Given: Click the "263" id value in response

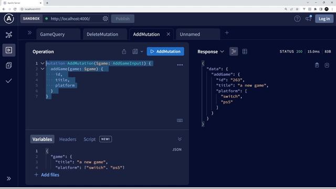Looking at the screenshot, I should (x=236, y=80).
